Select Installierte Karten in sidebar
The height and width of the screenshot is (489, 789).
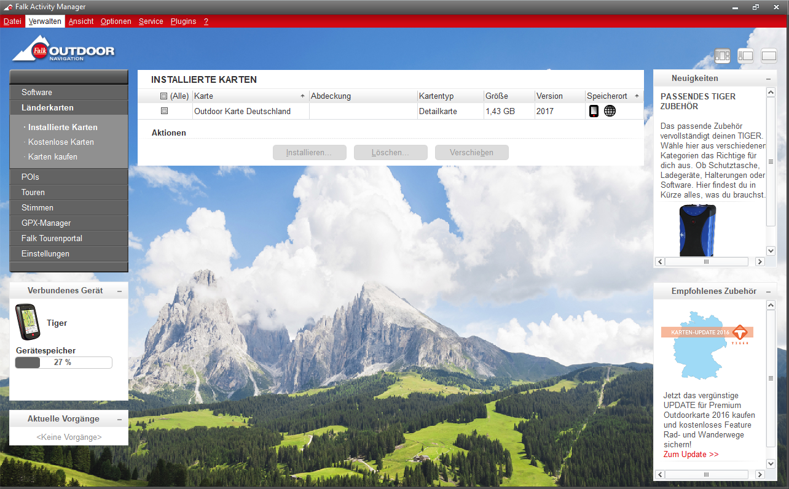[x=63, y=128]
